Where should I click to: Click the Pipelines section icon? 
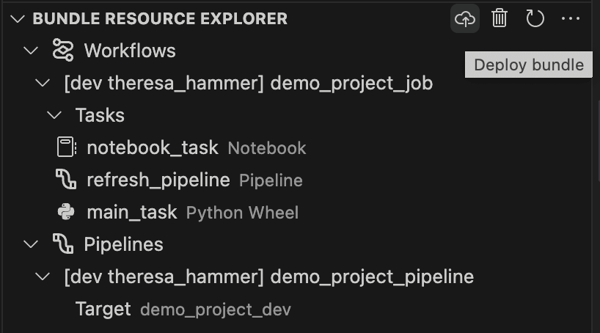[64, 244]
